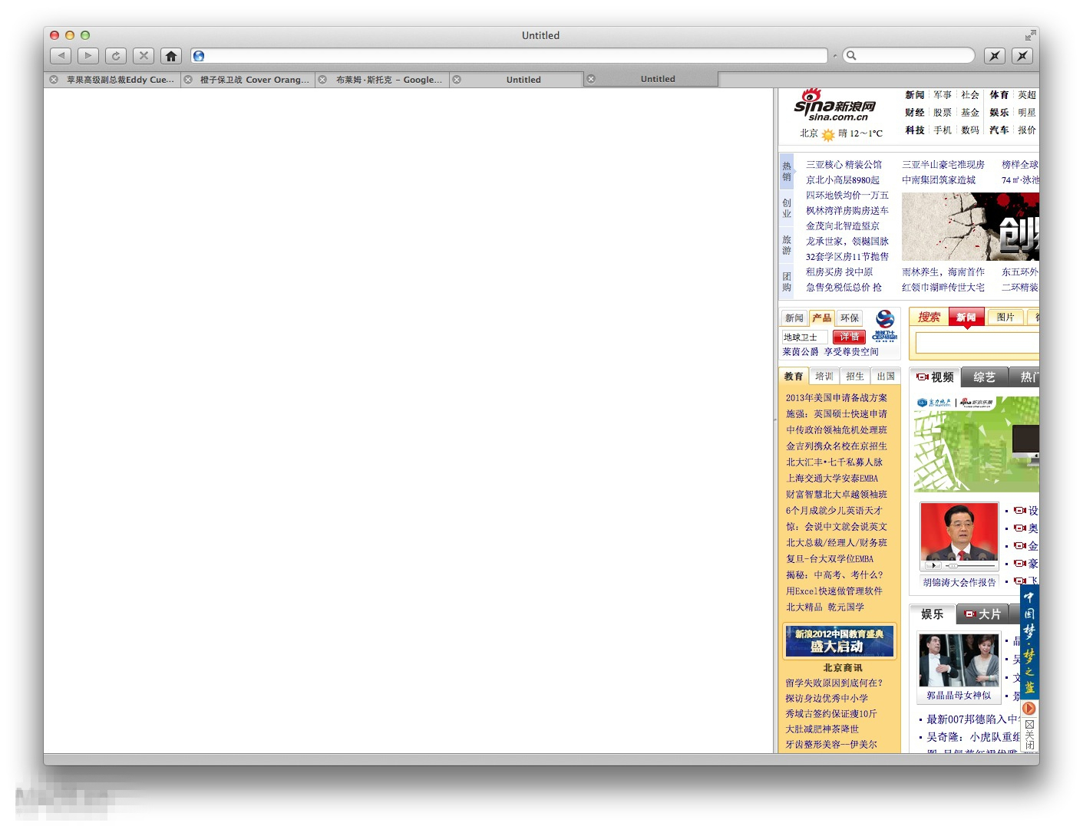Switch to the 布莱姆·斯托克 Google tab
Viewport: 1083px width, 826px height.
click(389, 80)
